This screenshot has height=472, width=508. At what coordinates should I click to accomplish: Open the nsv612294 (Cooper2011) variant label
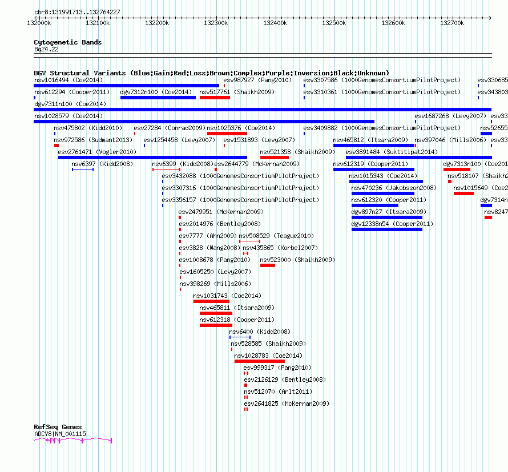[72, 92]
